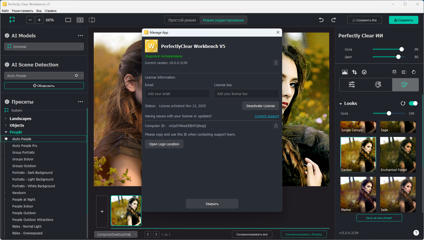Open the Файл menu
Screen dimensions: 424x240
(5, 11)
